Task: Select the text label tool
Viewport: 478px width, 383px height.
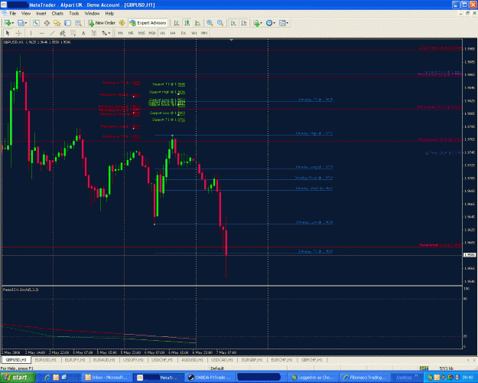Action: pos(94,33)
